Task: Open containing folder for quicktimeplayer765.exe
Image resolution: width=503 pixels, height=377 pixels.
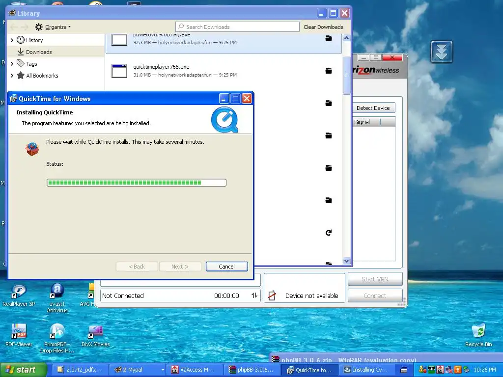Action: click(329, 71)
